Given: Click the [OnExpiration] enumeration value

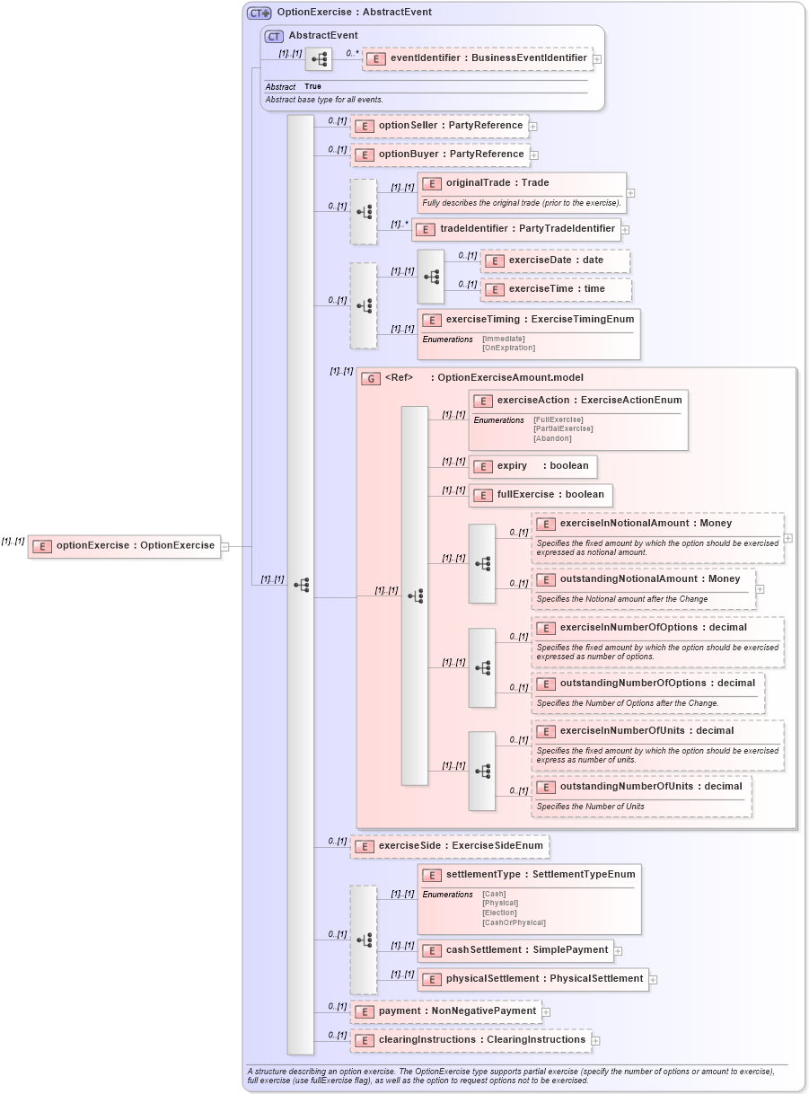Looking at the screenshot, I should tap(508, 348).
